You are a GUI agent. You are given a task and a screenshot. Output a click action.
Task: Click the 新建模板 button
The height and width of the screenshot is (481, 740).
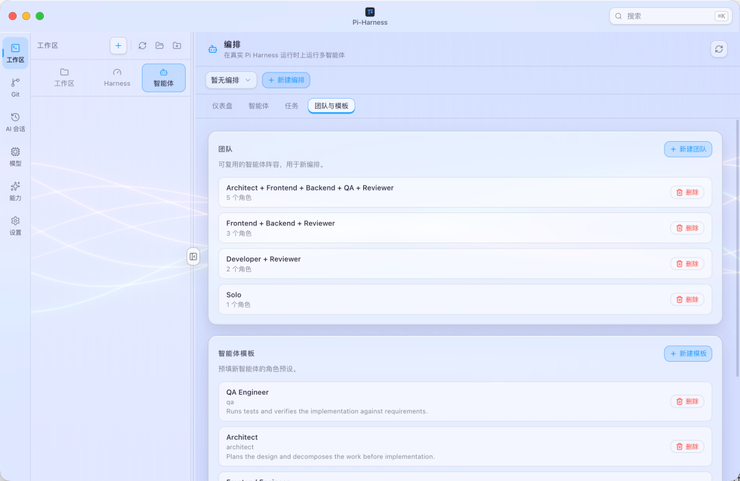[688, 354]
